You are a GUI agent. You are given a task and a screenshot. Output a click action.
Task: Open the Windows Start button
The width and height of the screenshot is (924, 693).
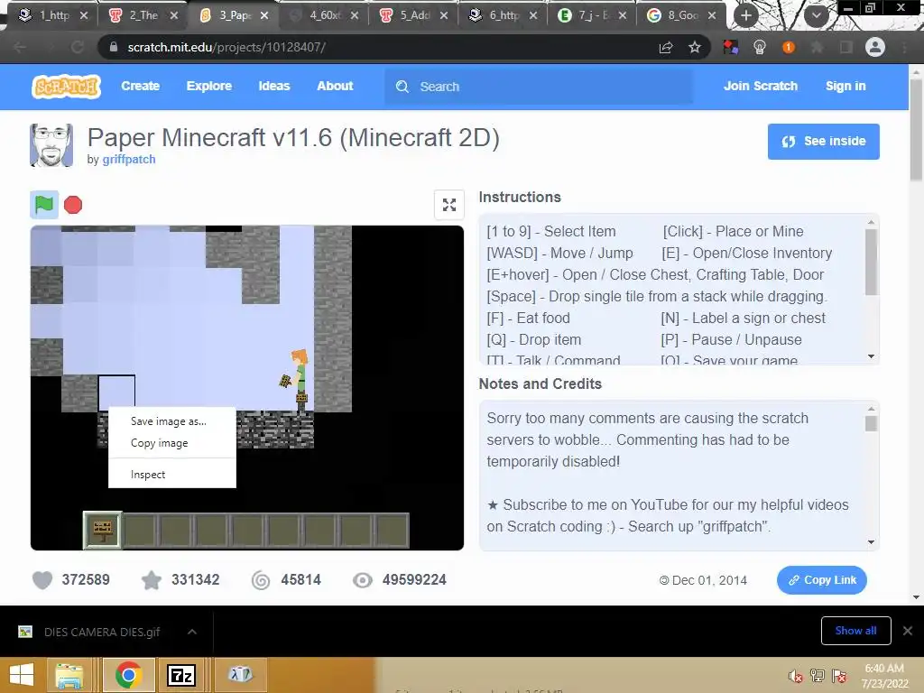(x=22, y=675)
